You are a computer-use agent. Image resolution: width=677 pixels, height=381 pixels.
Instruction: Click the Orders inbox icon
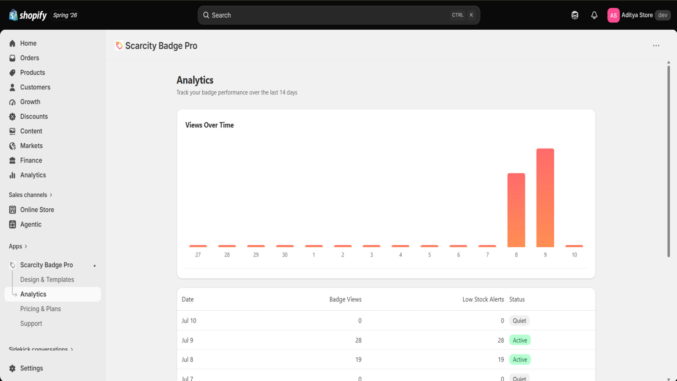click(12, 58)
